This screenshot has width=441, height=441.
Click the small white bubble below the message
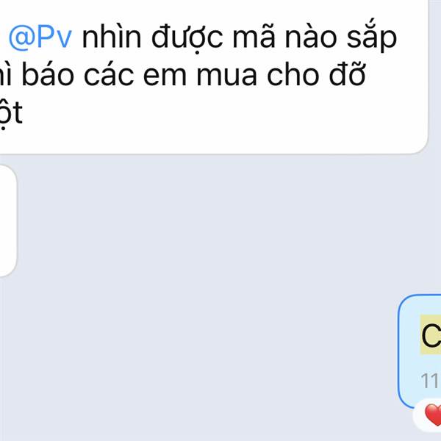7,220
